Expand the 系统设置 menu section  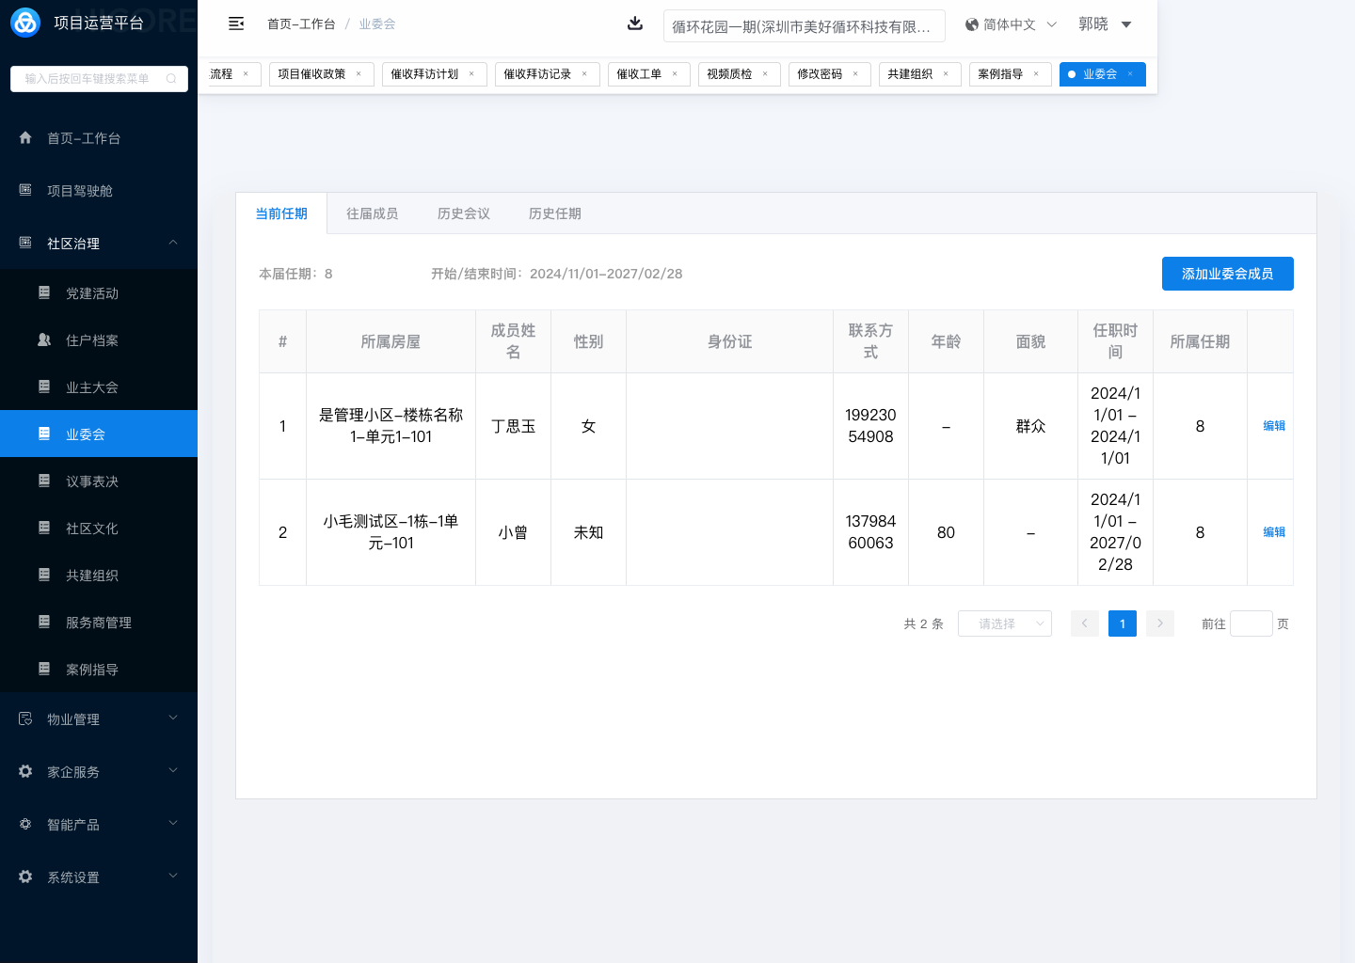pos(173,876)
